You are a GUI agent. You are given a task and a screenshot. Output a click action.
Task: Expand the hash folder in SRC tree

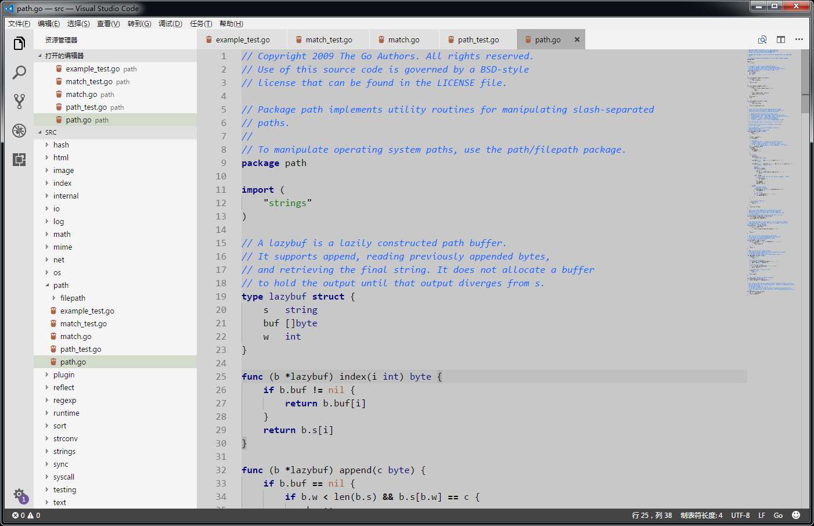click(60, 145)
